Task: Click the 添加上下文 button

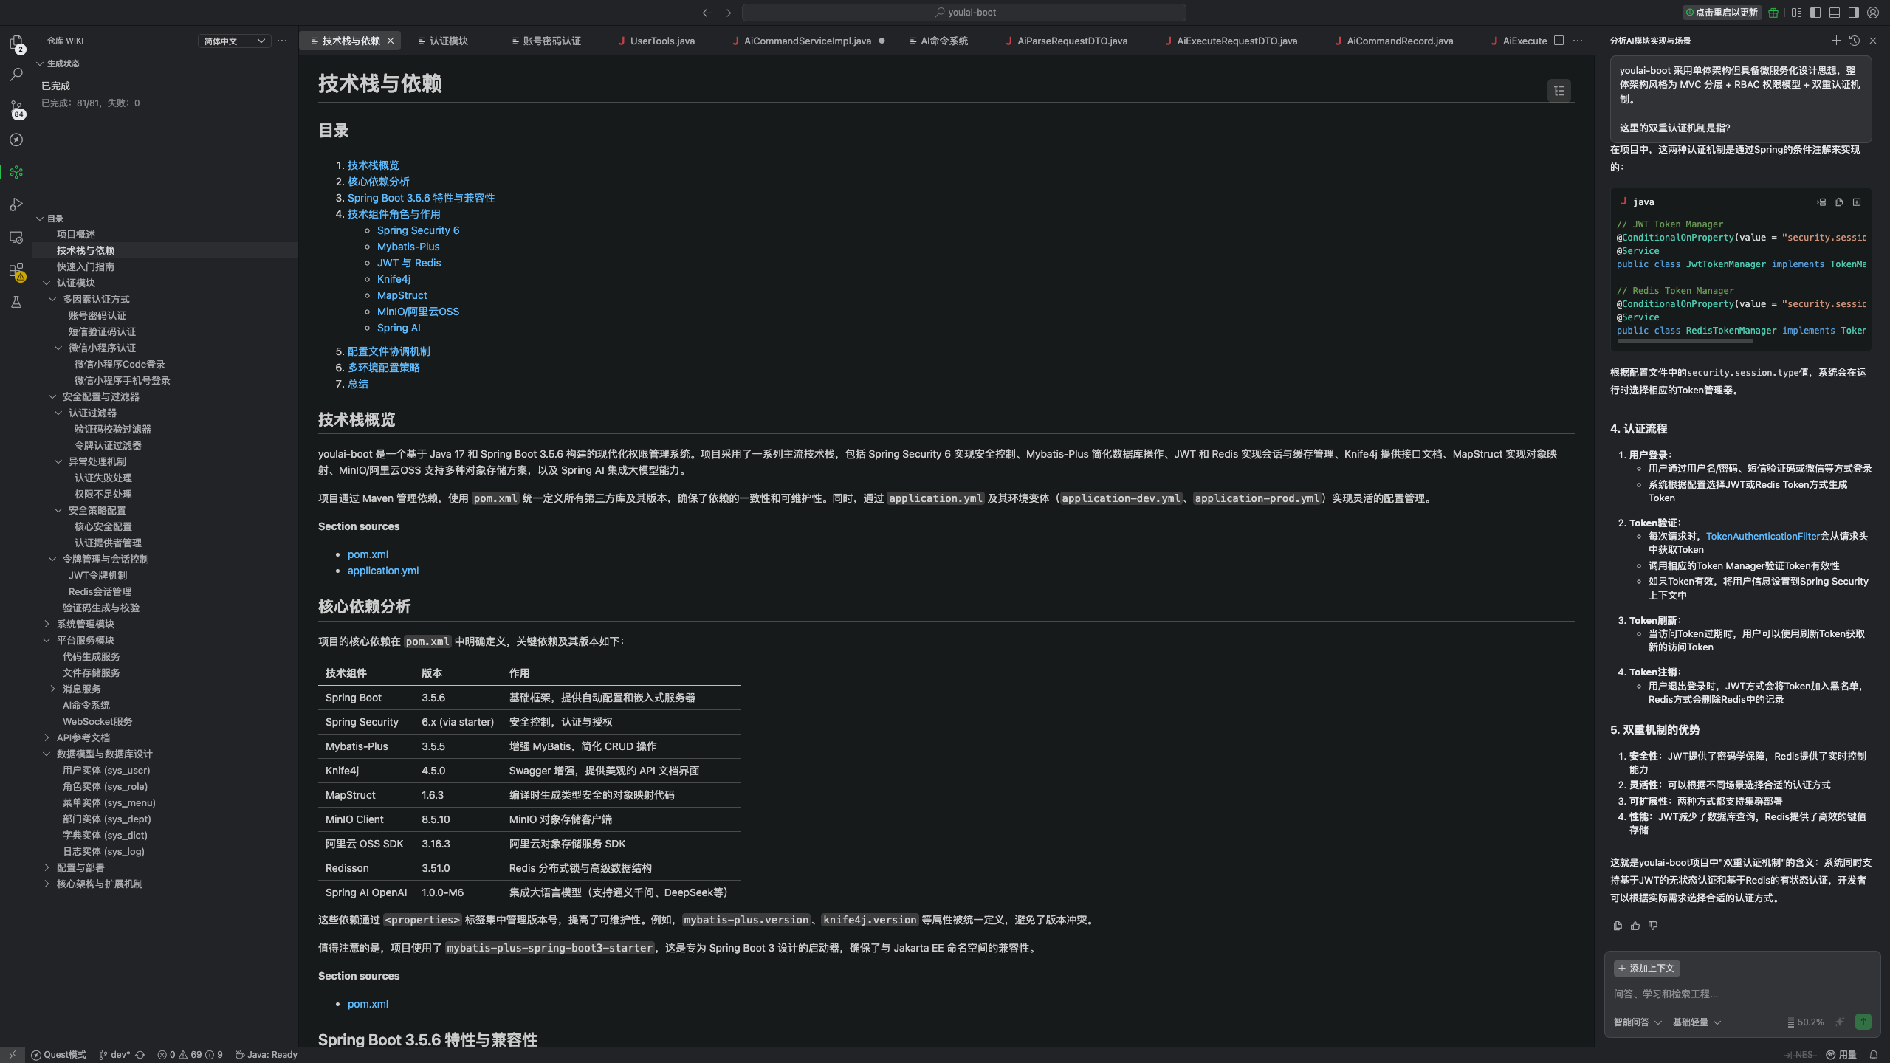Action: (x=1647, y=968)
